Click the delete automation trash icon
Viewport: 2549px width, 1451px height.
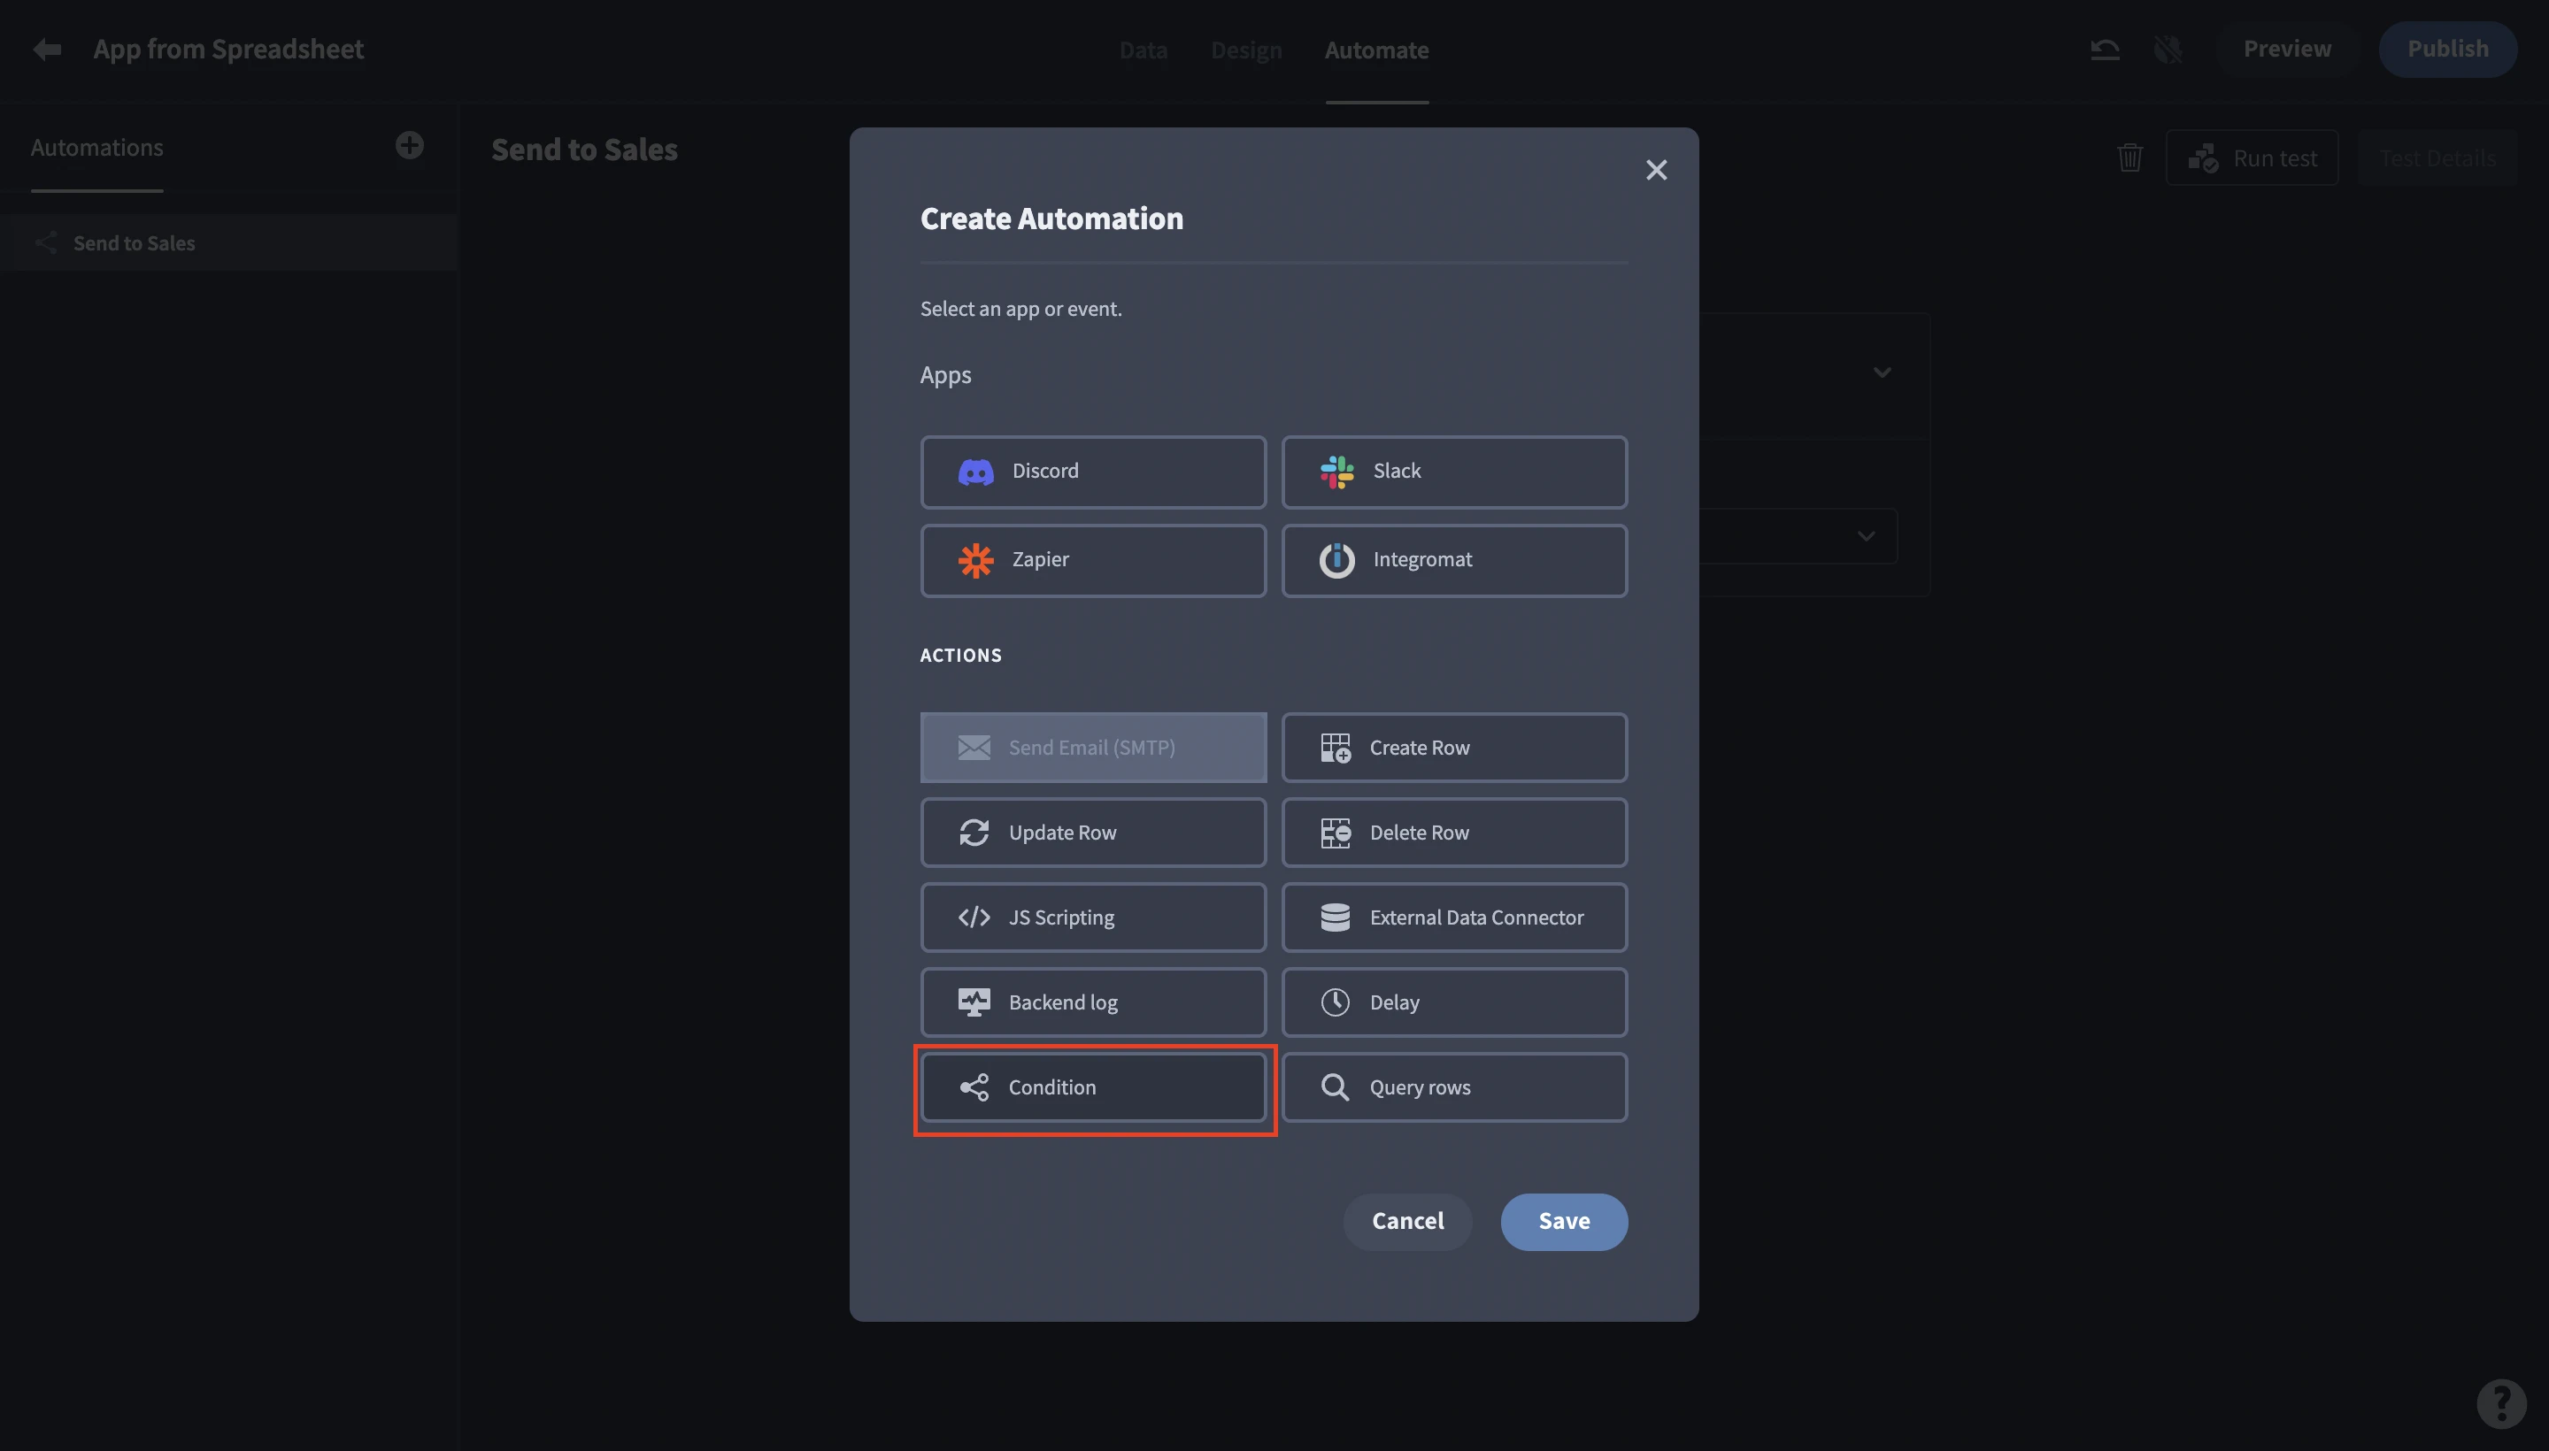[x=2129, y=157]
